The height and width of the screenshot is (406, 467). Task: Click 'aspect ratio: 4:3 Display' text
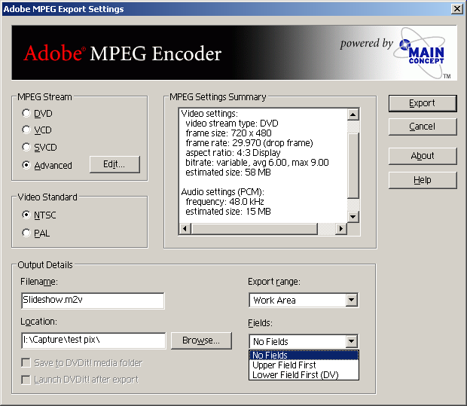233,153
